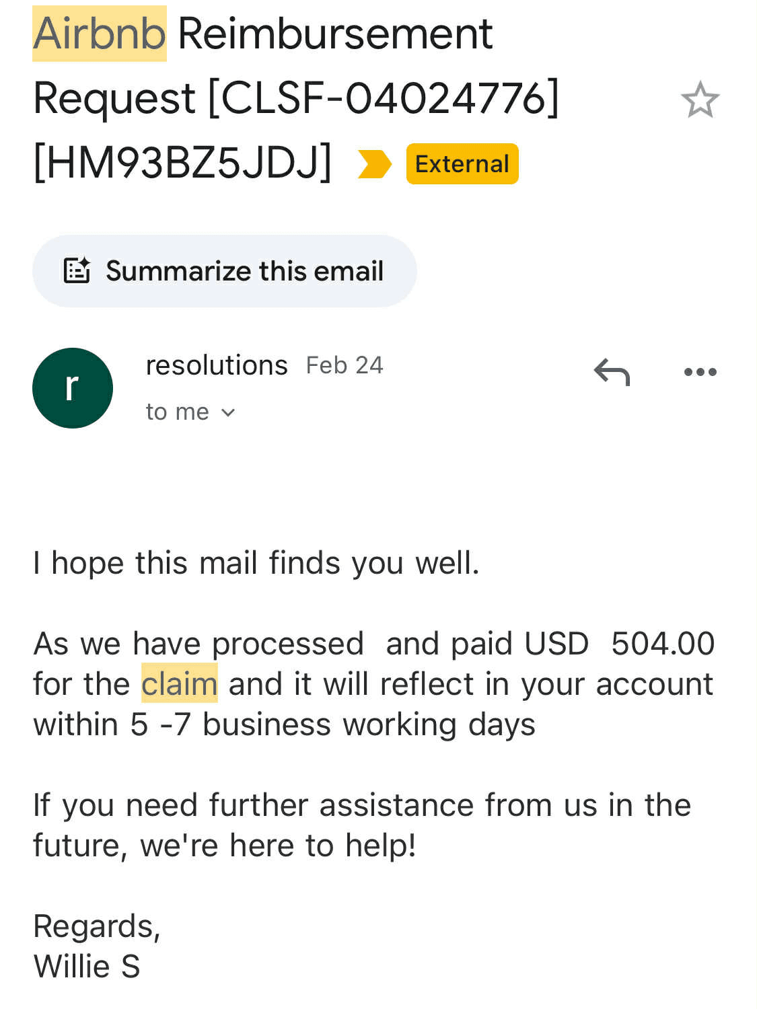The height and width of the screenshot is (1009, 757).
Task: Expand recipient details chevron
Action: (x=228, y=412)
